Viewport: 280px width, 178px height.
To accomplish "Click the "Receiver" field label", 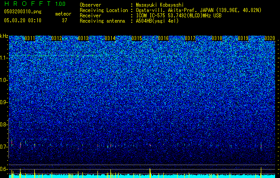I will pyautogui.click(x=90, y=16).
